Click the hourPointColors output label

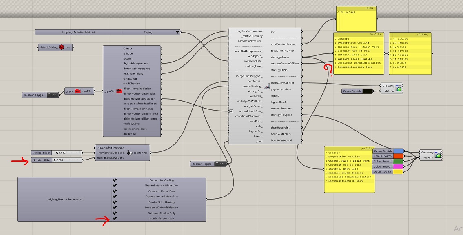(x=281, y=134)
